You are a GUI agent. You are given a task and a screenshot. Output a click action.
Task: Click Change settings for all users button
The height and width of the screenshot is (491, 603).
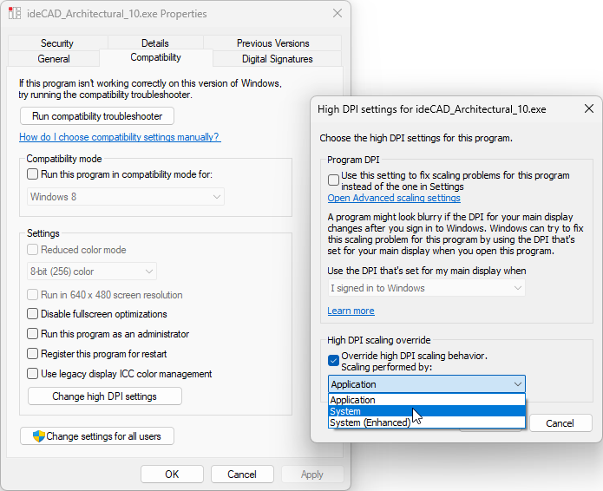click(x=97, y=436)
